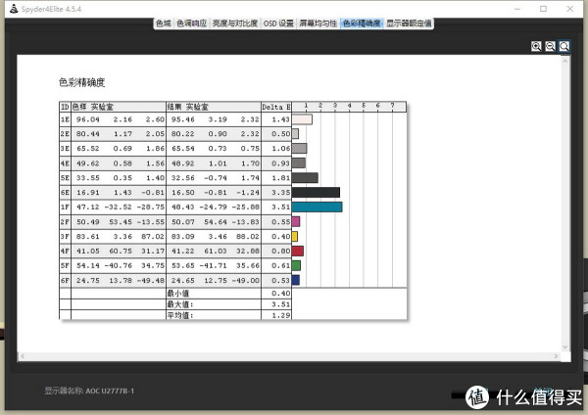Click the 3E row ID cell

tap(65, 149)
